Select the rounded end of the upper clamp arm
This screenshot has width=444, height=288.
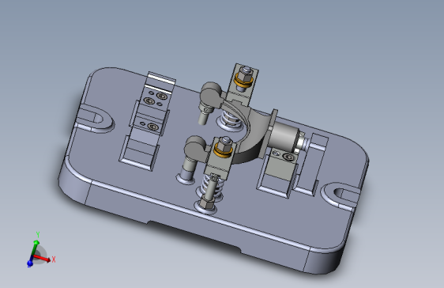click(x=211, y=93)
